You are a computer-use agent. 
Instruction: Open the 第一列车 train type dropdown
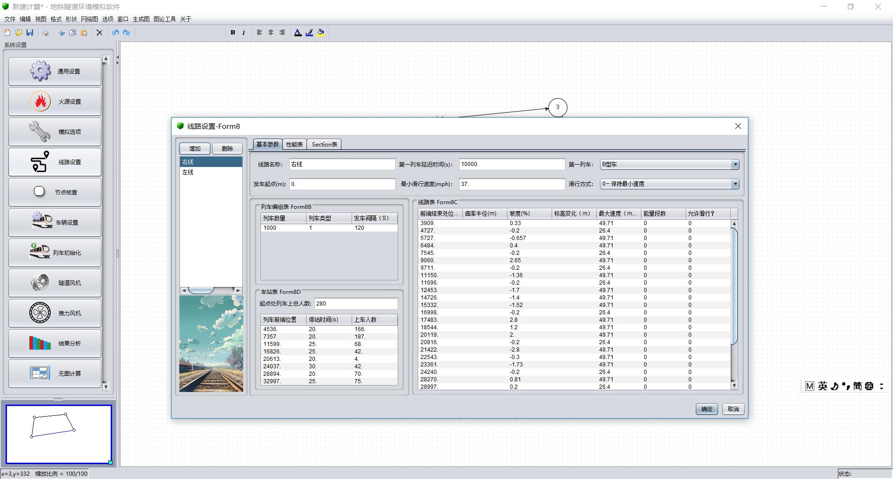pos(669,164)
